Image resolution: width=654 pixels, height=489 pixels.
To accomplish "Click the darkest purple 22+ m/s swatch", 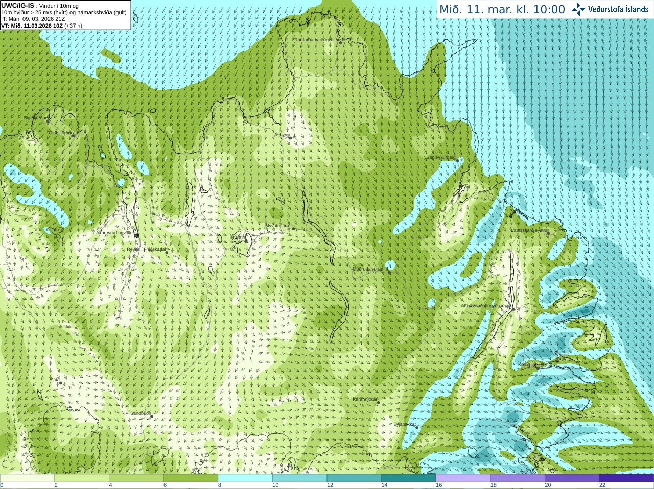I will (626, 478).
